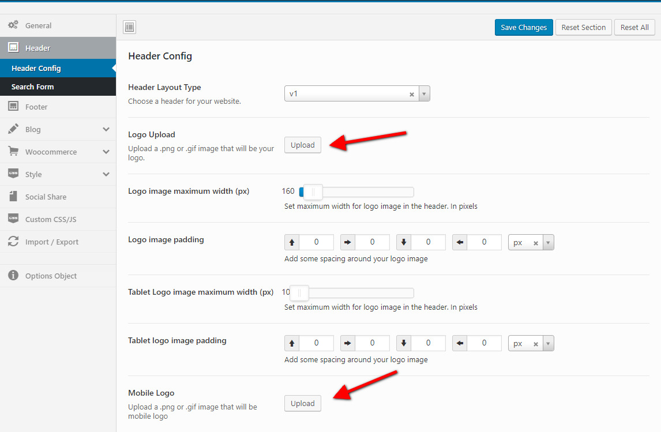Image resolution: width=661 pixels, height=432 pixels.
Task: Click the Woocommerce cart icon
Action: [x=13, y=152]
